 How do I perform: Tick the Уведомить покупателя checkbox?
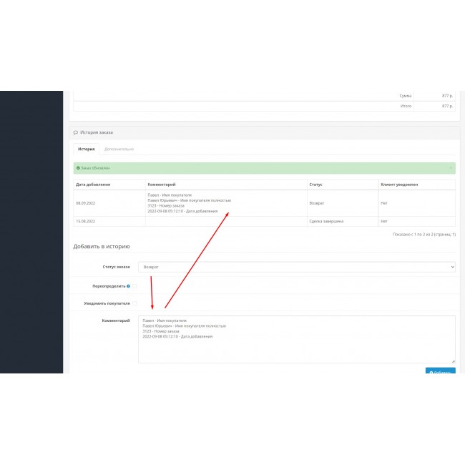point(134,303)
